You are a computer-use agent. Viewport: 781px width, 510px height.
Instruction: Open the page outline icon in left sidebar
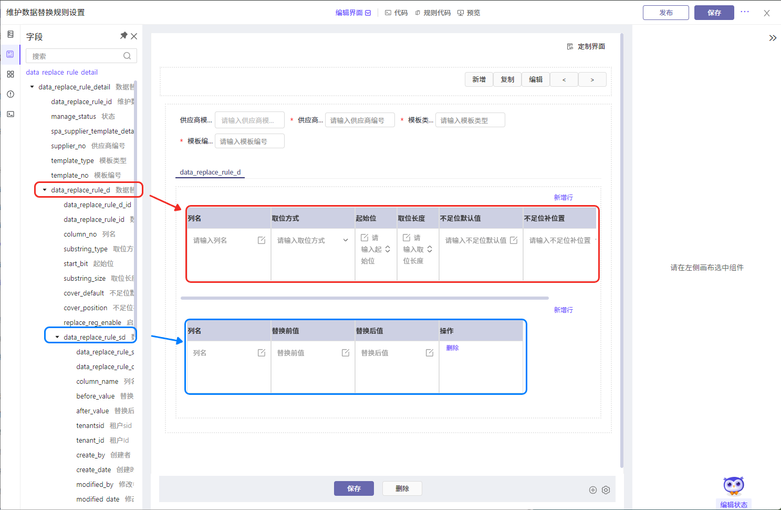pos(11,34)
